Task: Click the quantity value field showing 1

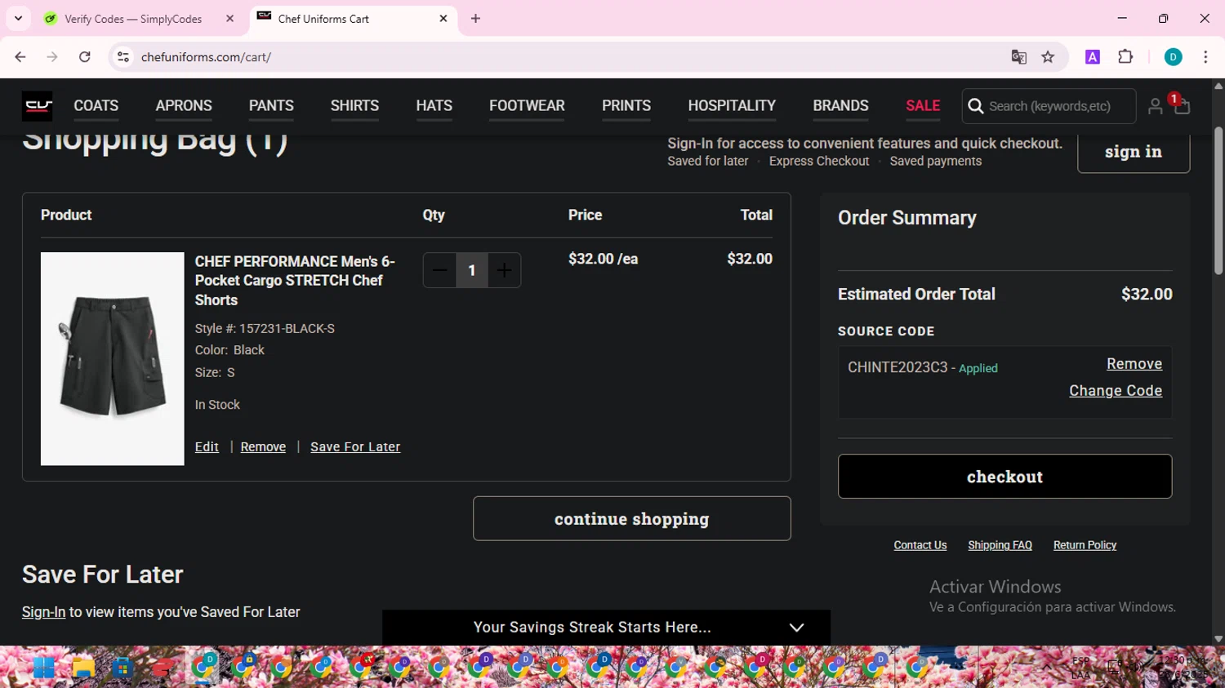Action: 471,270
